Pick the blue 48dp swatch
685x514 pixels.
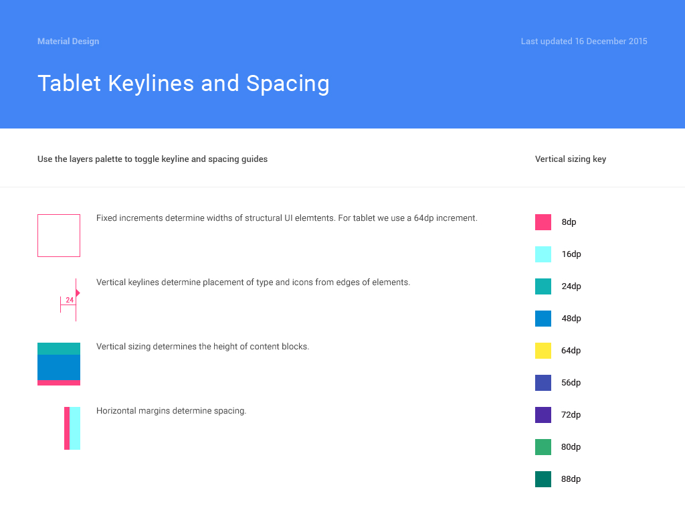pyautogui.click(x=543, y=319)
